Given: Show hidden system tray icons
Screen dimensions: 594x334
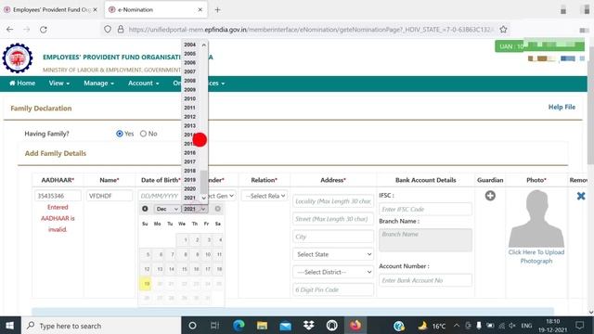Looking at the screenshot, I should pos(457,326).
